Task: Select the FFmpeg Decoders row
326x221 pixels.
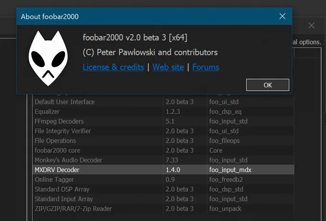Action: pyautogui.click(x=163, y=121)
